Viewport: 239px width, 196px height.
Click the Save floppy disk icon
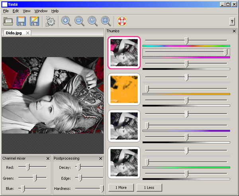point(22,22)
